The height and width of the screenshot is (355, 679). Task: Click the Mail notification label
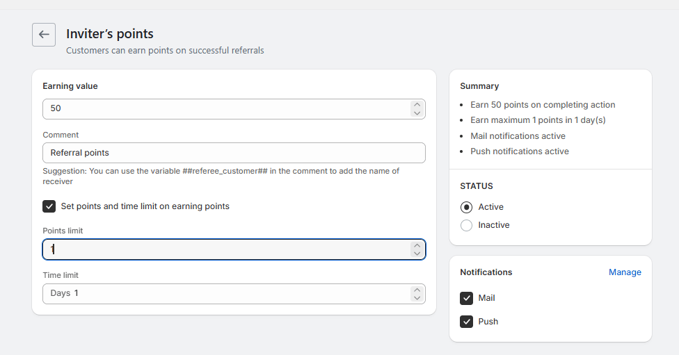(487, 298)
